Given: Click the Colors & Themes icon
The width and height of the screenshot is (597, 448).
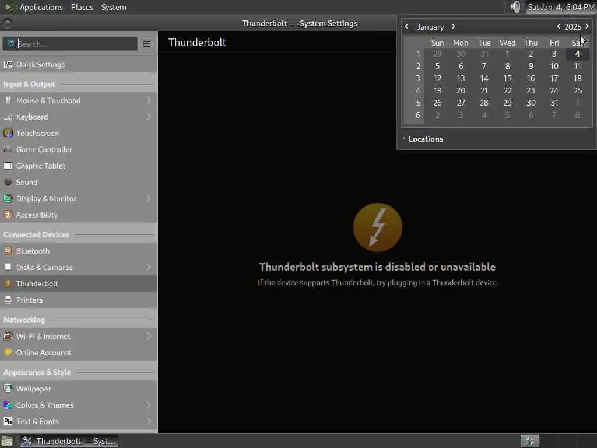Looking at the screenshot, I should point(8,405).
